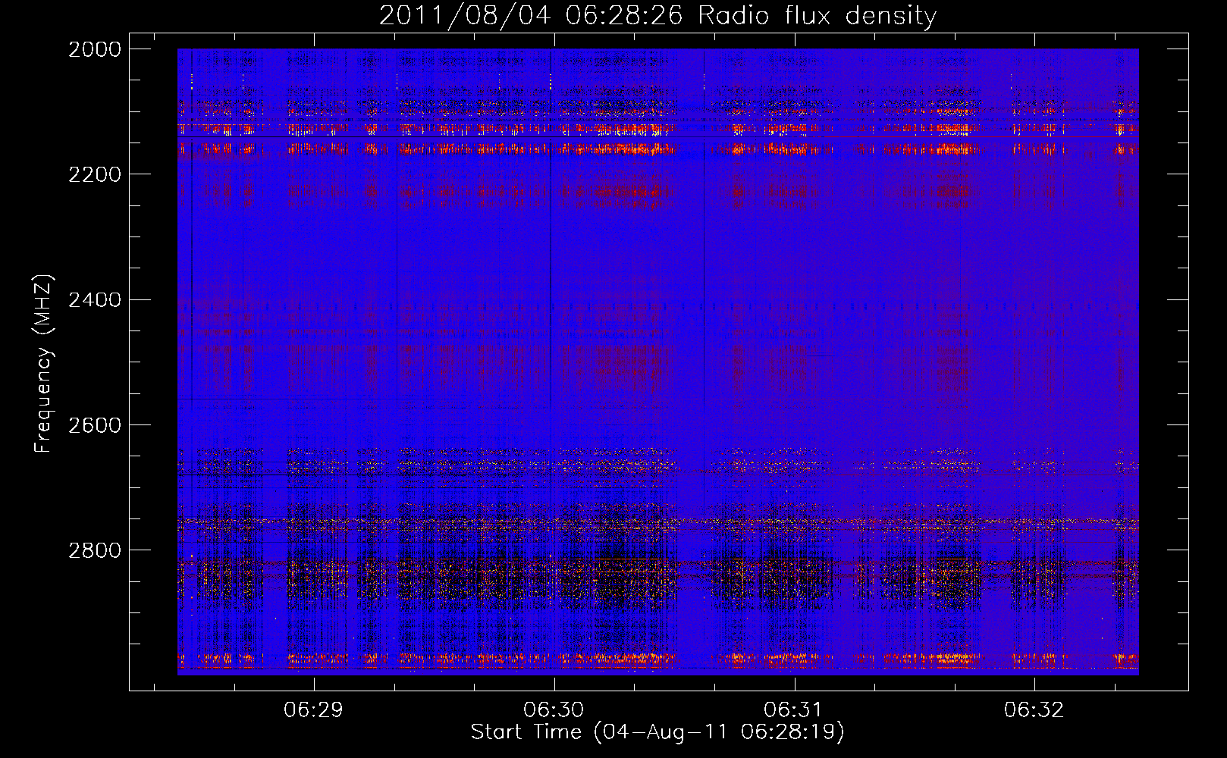Click the plot title "2011/08/04 06:28:26 Radio flux density"
1227x758 pixels.
click(657, 15)
